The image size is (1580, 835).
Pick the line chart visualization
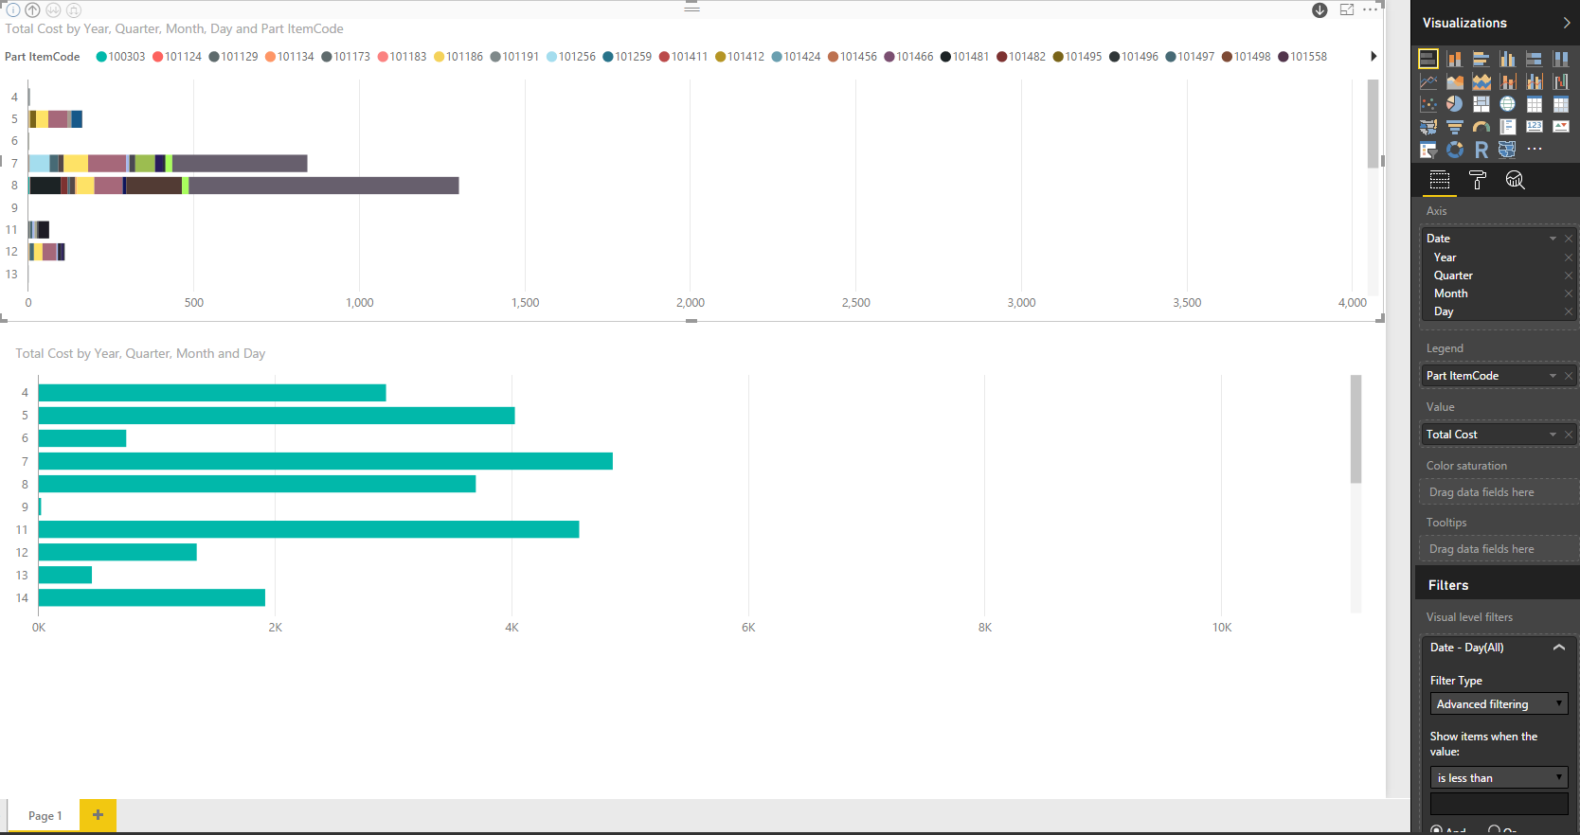coord(1428,81)
